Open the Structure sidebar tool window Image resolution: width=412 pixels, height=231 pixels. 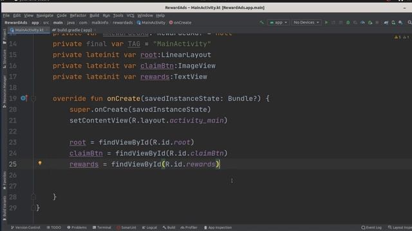5,59
